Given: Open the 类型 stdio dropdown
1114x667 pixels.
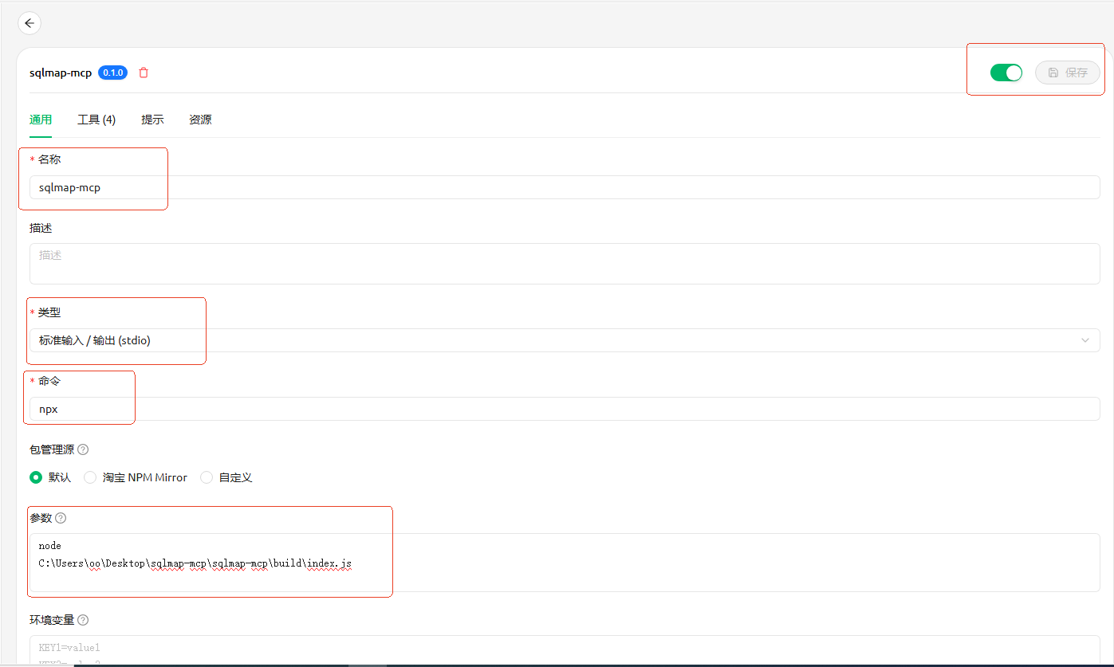Looking at the screenshot, I should click(x=564, y=340).
